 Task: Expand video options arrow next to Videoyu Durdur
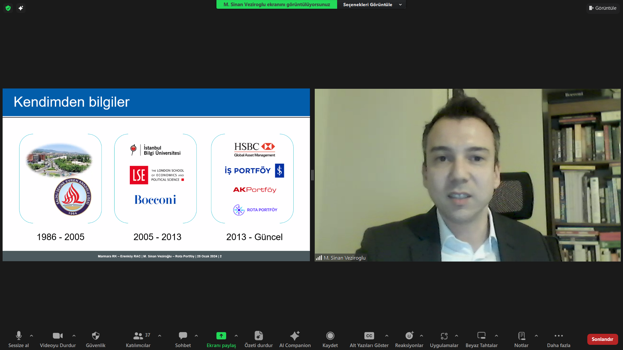74,336
